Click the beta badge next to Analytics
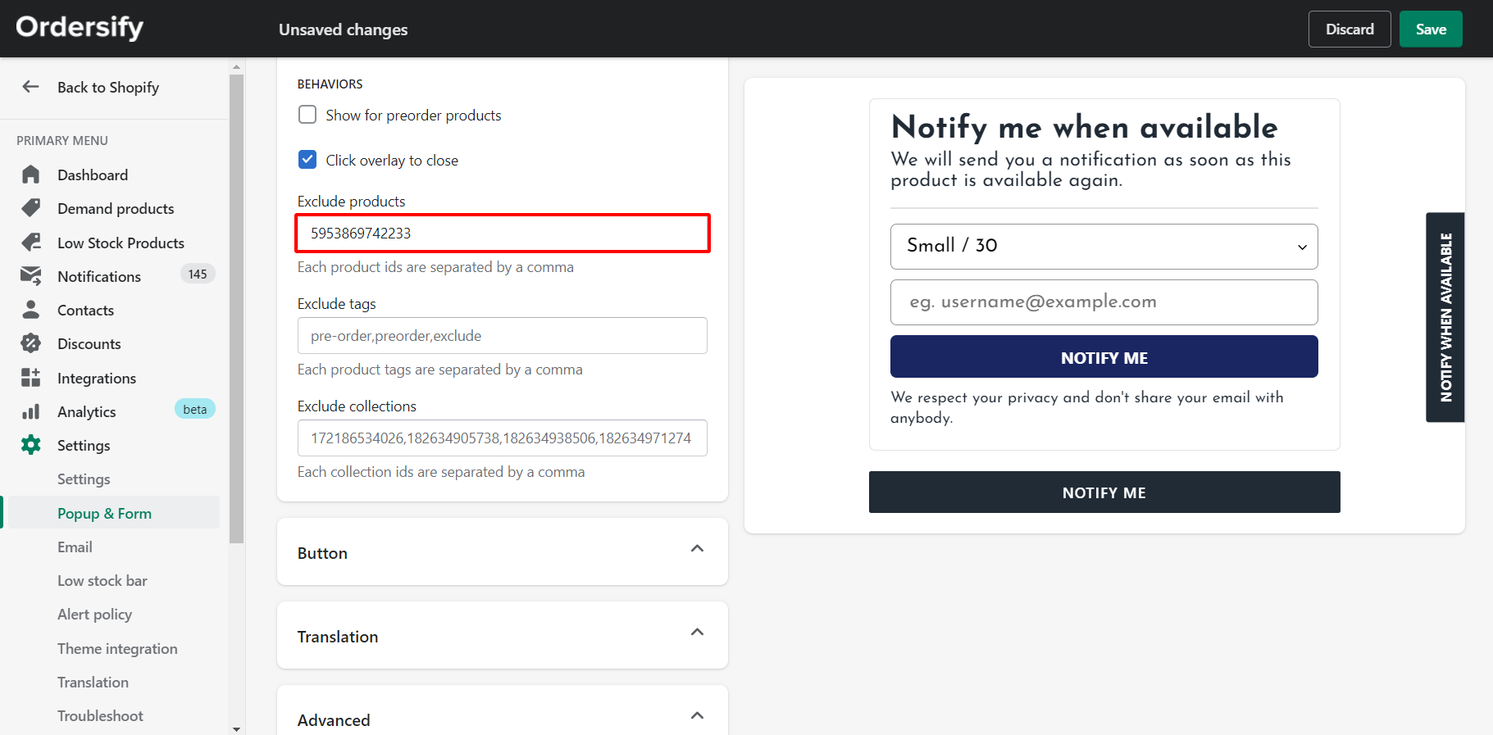Screen dimensions: 1493x735 [195, 409]
